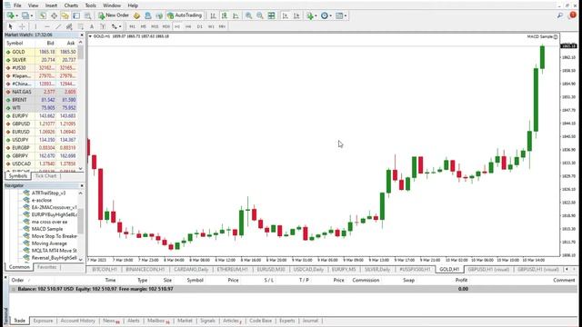This screenshot has width=582, height=327.
Task: Switch to H4 timeframe
Action: pyautogui.click(x=188, y=26)
